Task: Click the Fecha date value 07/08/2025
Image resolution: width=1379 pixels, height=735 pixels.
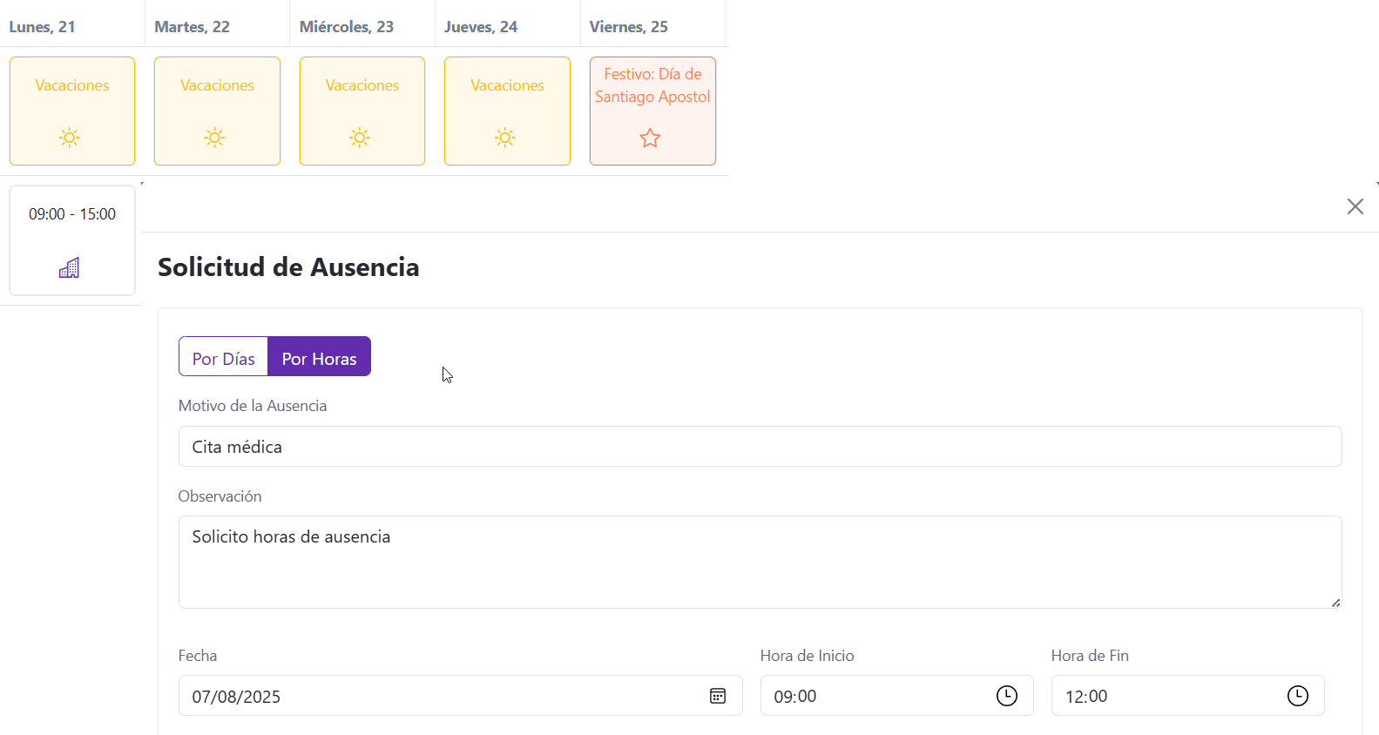Action: (x=236, y=697)
